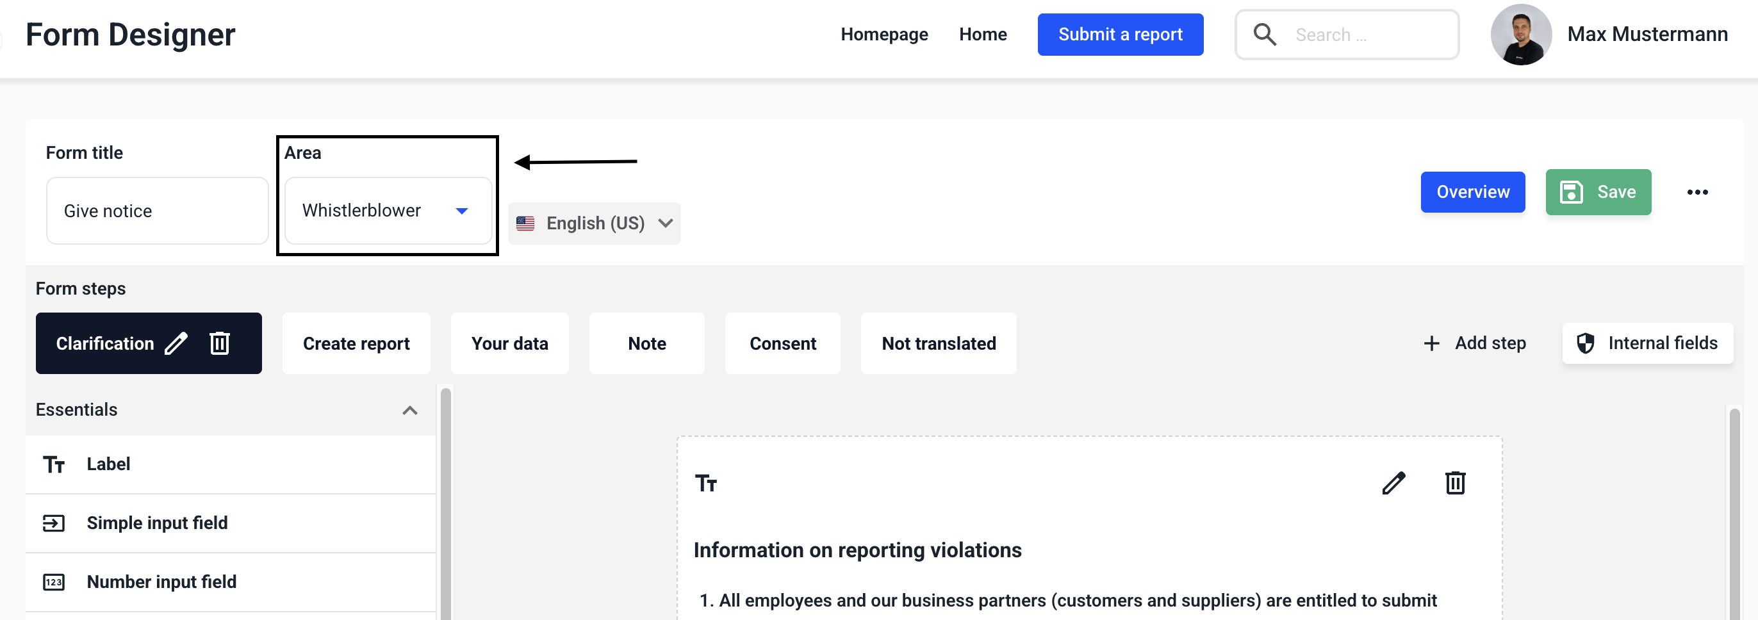Click the search magnifier icon
This screenshot has height=620, width=1758.
1265,35
